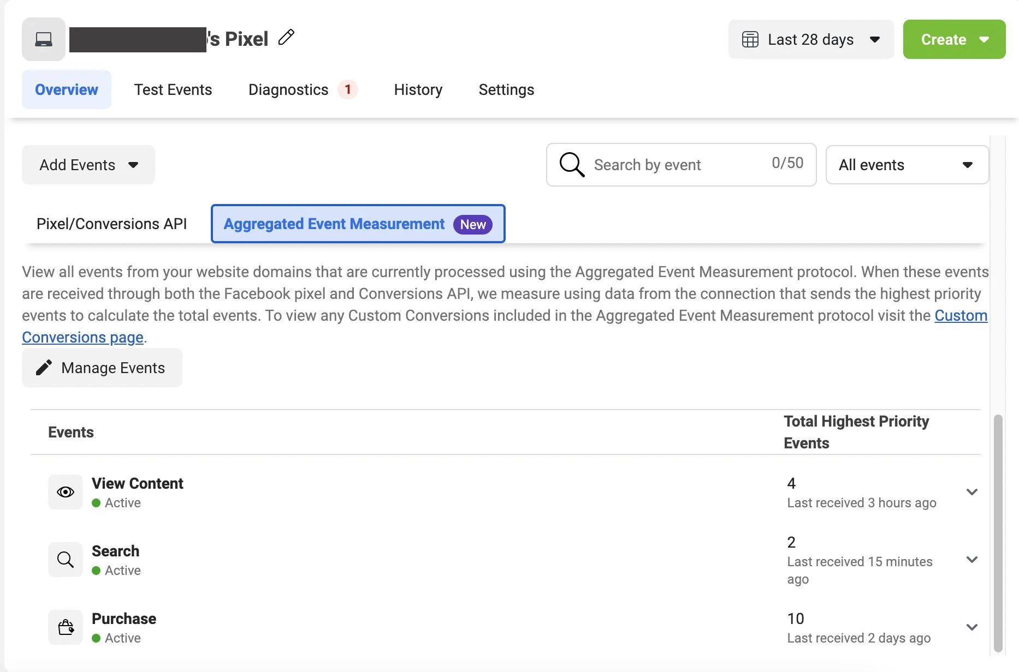Click the Search event magnifier icon

[66, 560]
